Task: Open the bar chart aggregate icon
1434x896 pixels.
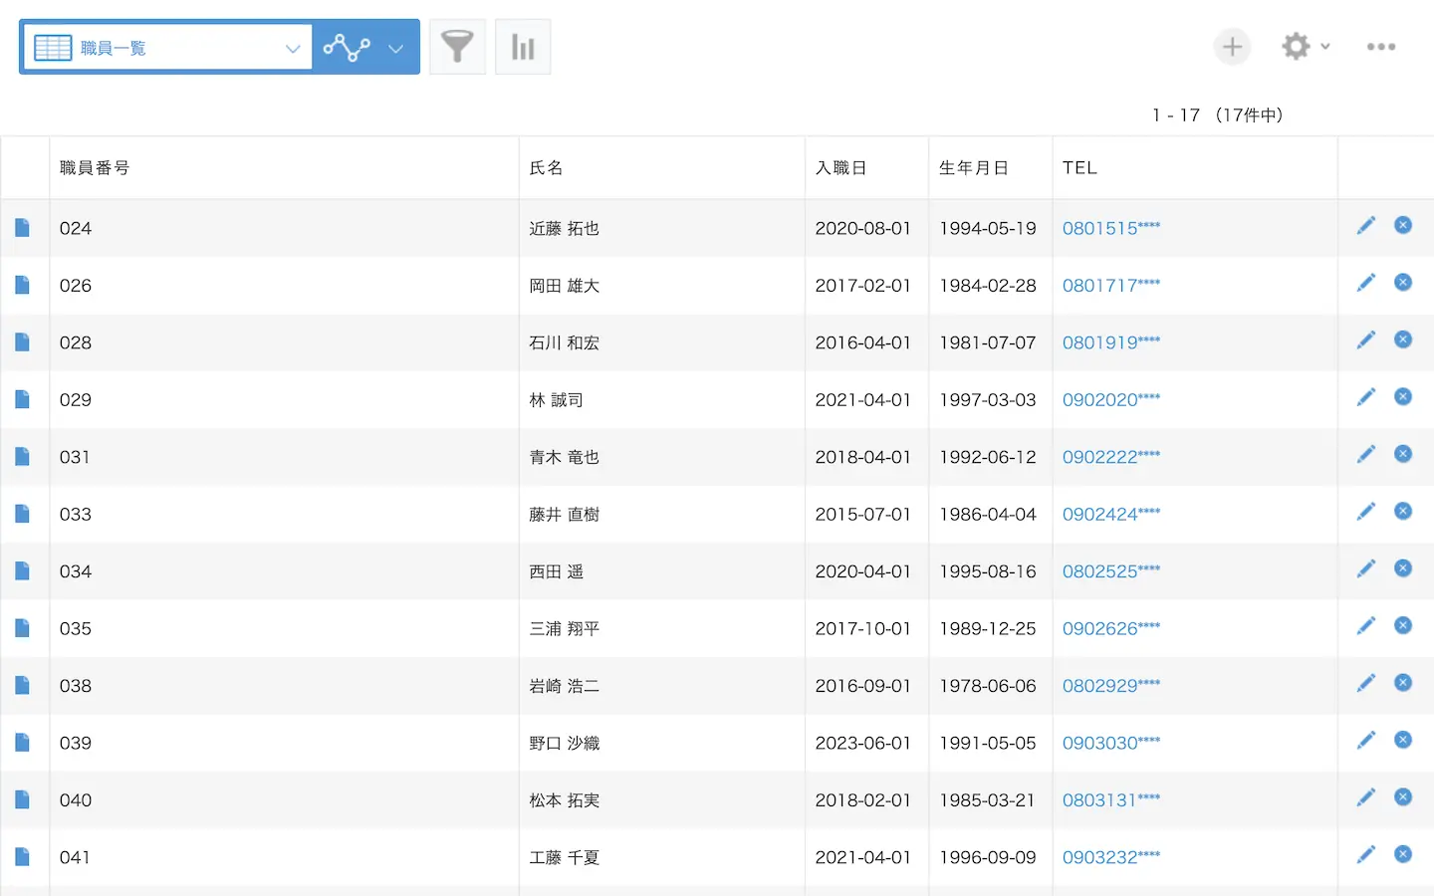Action: 523,47
